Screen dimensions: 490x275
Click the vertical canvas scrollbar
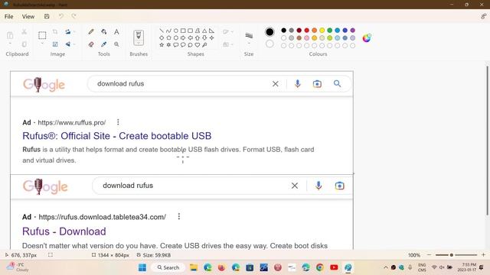[487, 141]
